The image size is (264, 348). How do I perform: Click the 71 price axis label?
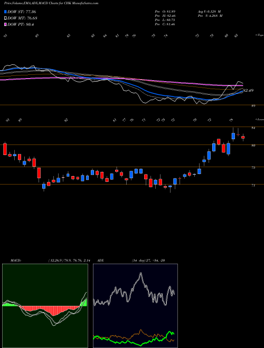coord(253,185)
